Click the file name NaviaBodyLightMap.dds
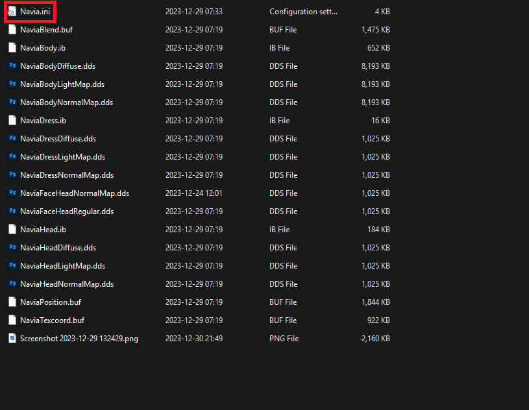This screenshot has height=410, width=529. coord(62,84)
